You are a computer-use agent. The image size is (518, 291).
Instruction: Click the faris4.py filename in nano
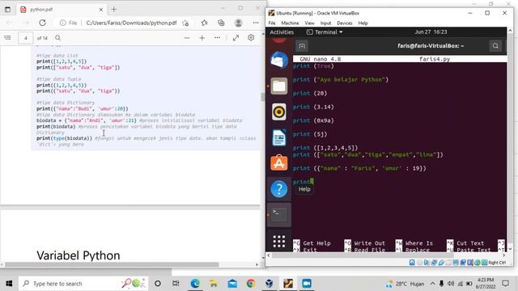pyautogui.click(x=435, y=59)
